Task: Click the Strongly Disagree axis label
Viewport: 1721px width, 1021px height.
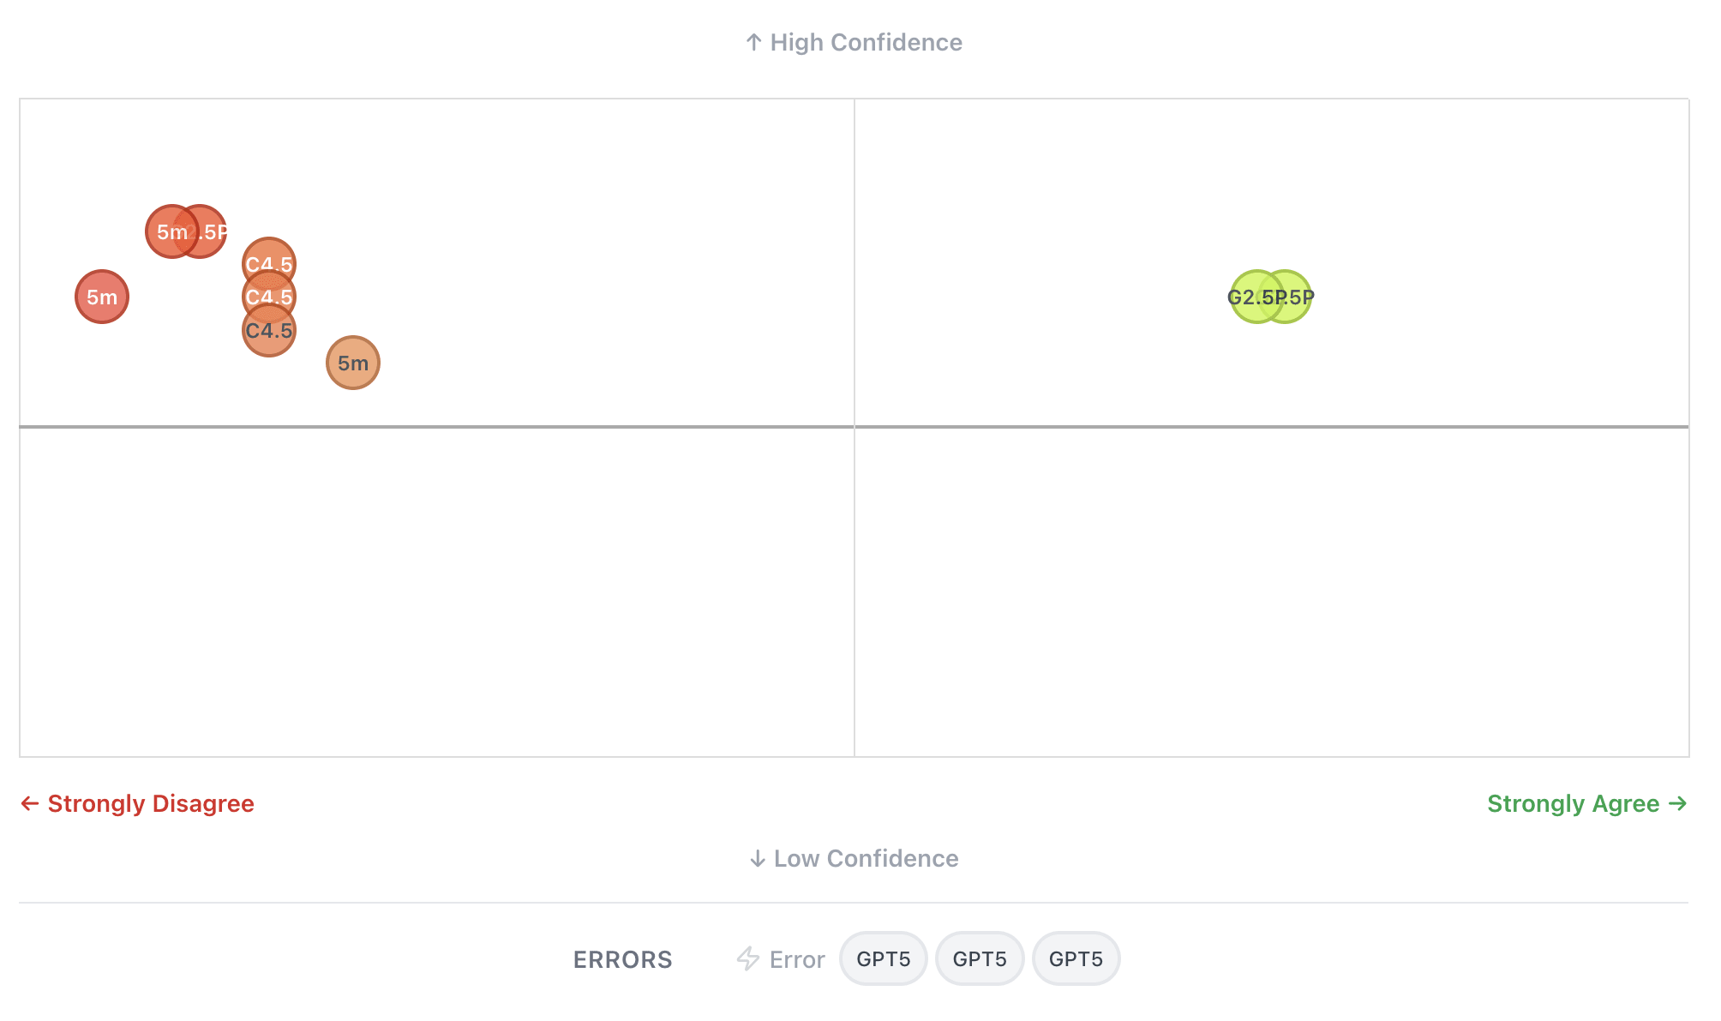Action: [x=151, y=803]
